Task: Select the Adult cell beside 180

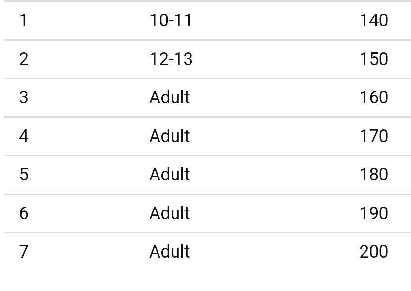Action: pos(169,175)
